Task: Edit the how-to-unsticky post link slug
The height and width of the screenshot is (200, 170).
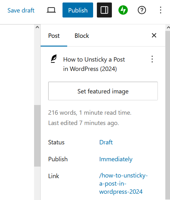Action: click(x=123, y=183)
